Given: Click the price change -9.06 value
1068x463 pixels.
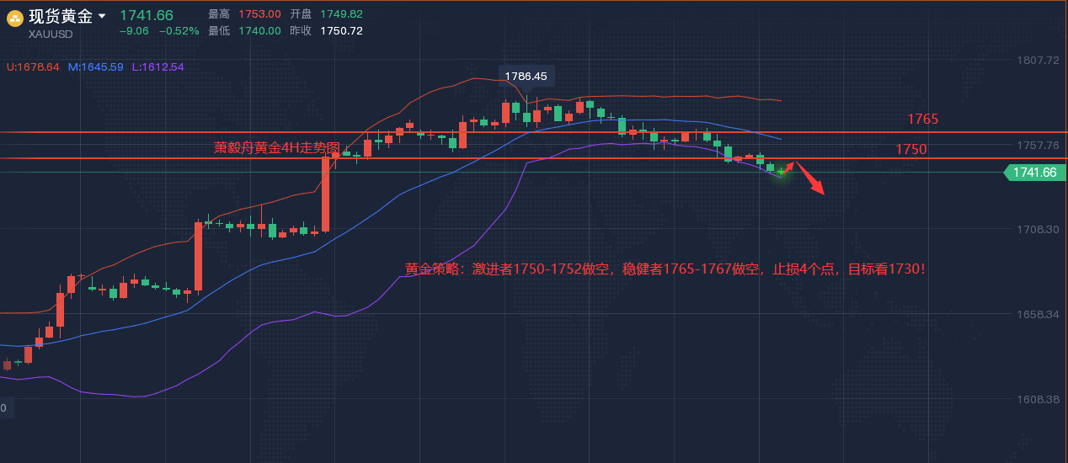Looking at the screenshot, I should pos(134,31).
